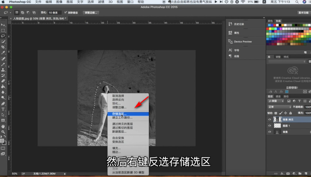The width and height of the screenshot is (311, 177).
Task: Select the Hand tool
Action: point(3,126)
